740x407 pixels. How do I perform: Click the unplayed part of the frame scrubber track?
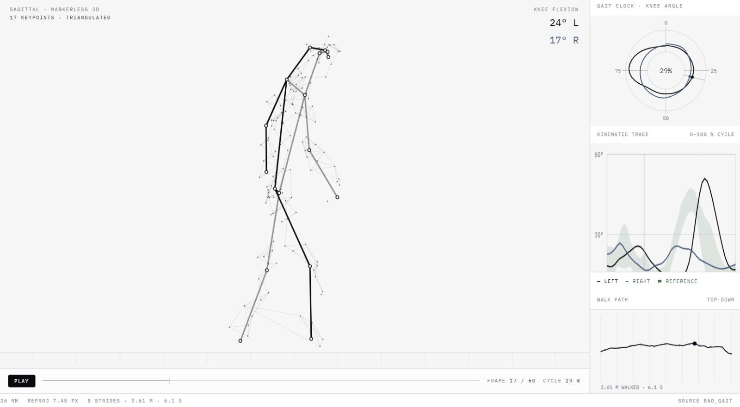coord(325,381)
